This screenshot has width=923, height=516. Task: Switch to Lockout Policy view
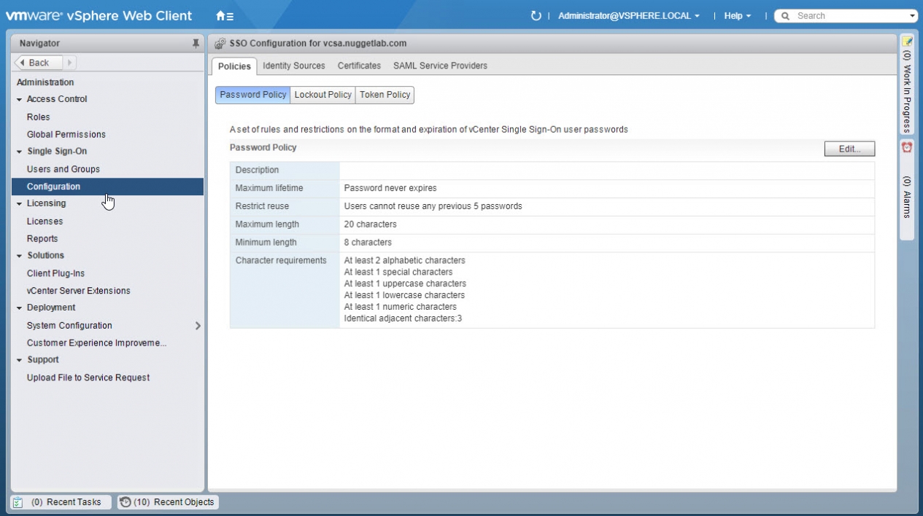coord(323,95)
